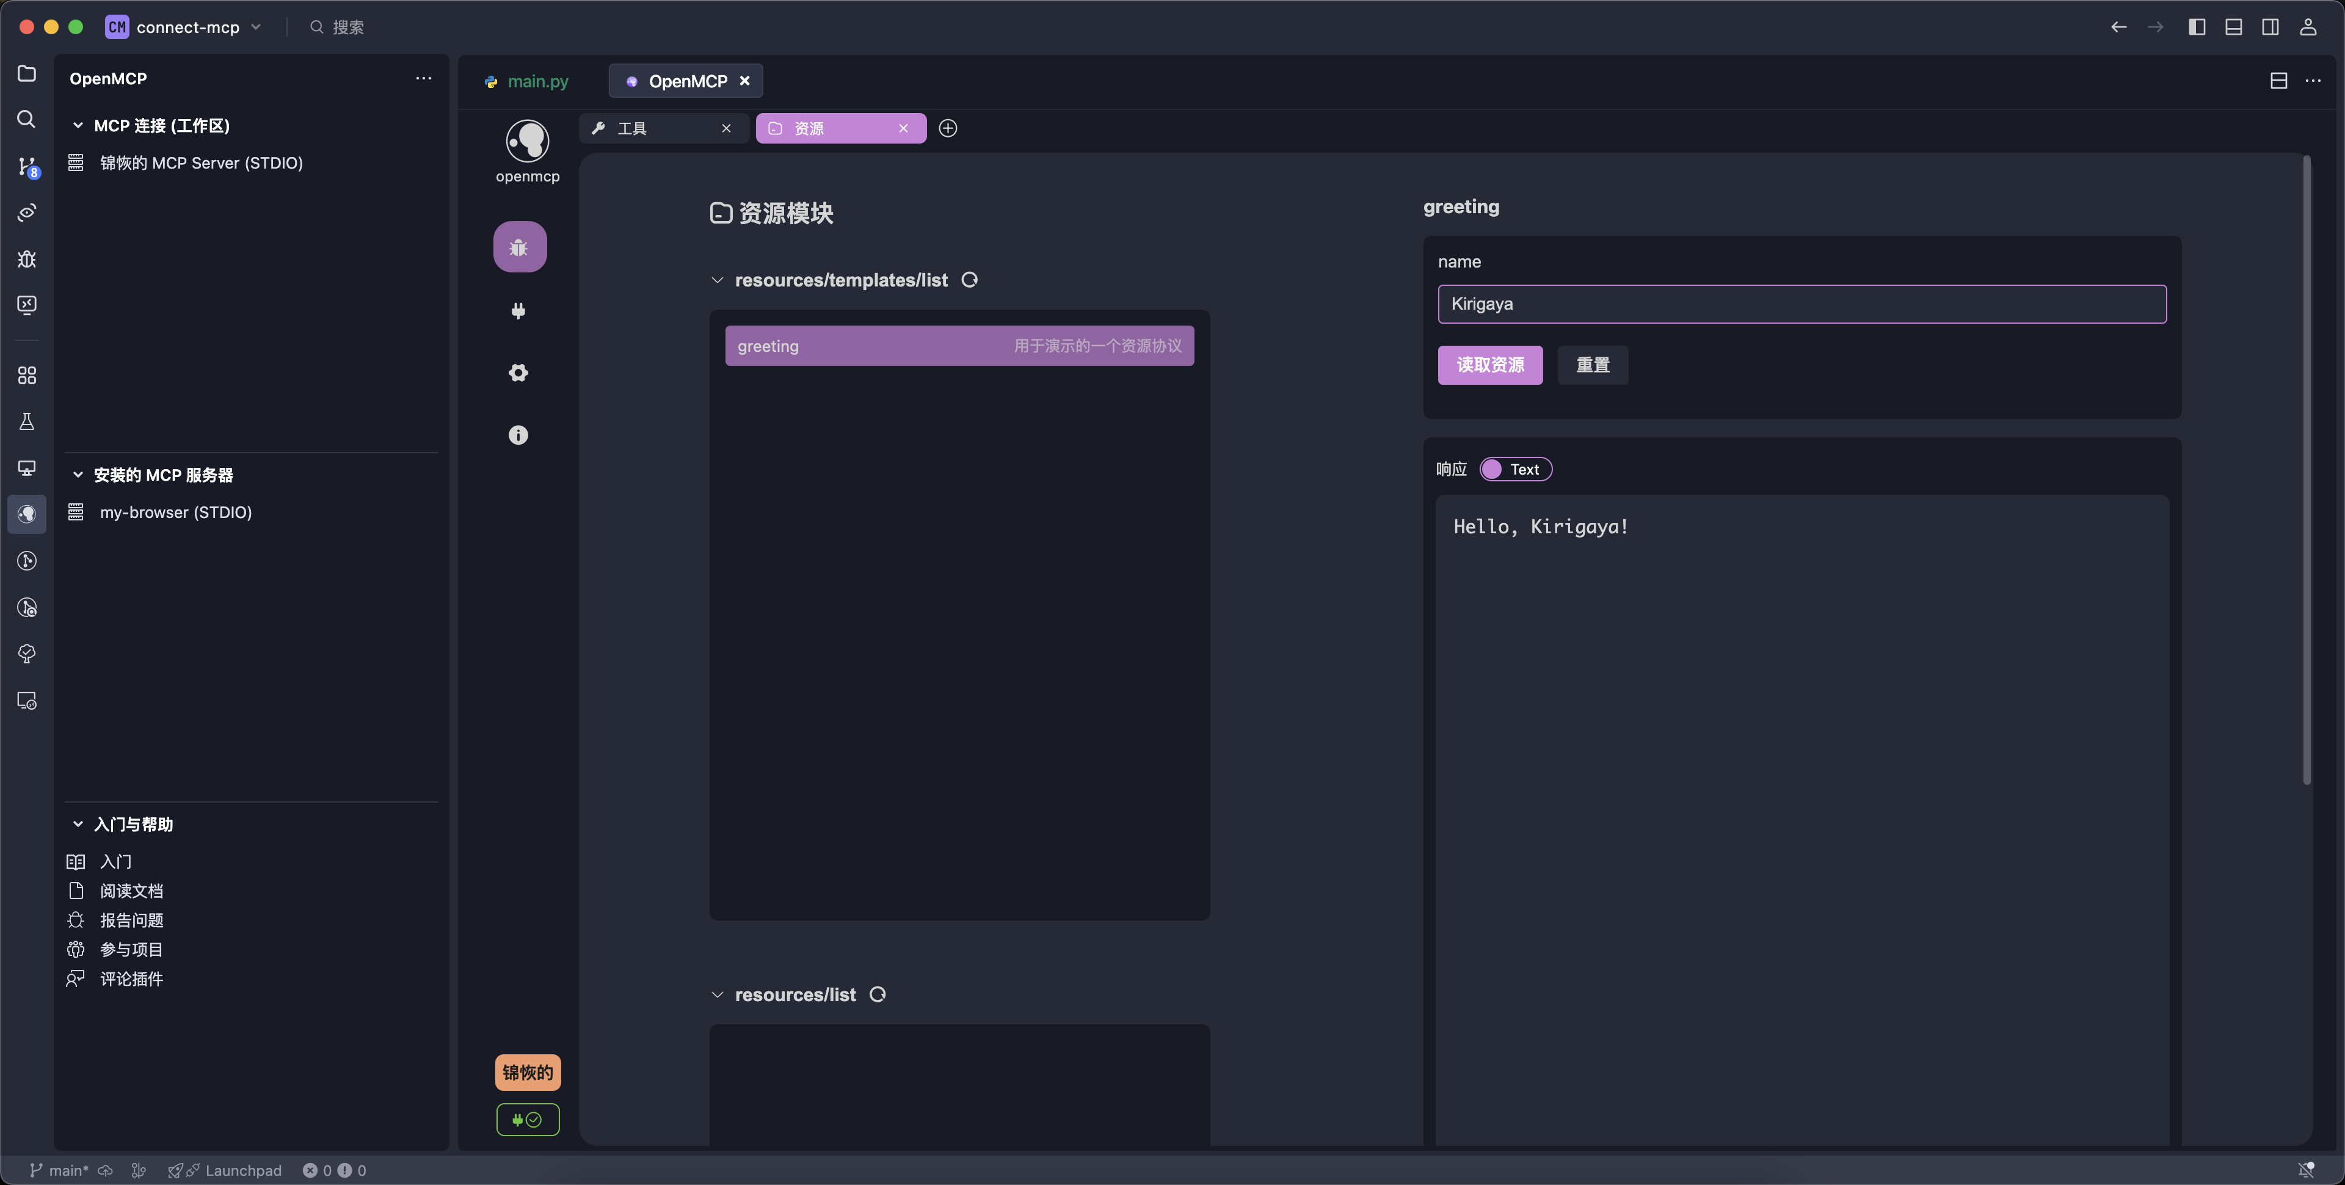Refresh the resources/templates/list results
Screen dimensions: 2345x1185
click(x=969, y=280)
